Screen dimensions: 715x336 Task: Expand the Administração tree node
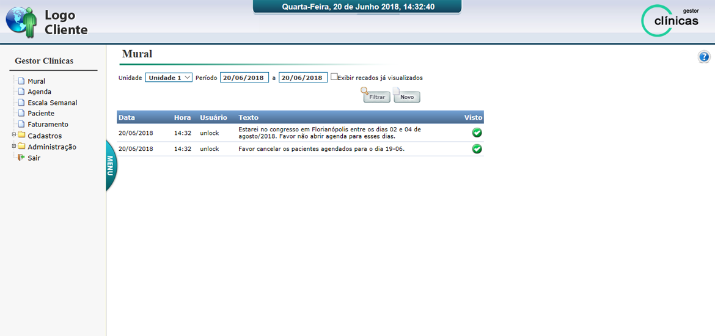[13, 145]
